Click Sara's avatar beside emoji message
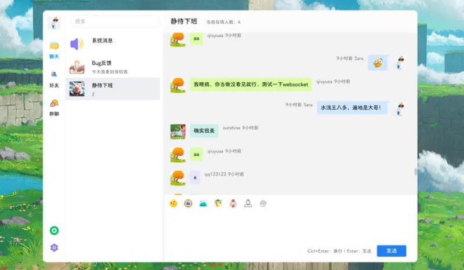Viewport: 464px width, 270px height. 400,63
